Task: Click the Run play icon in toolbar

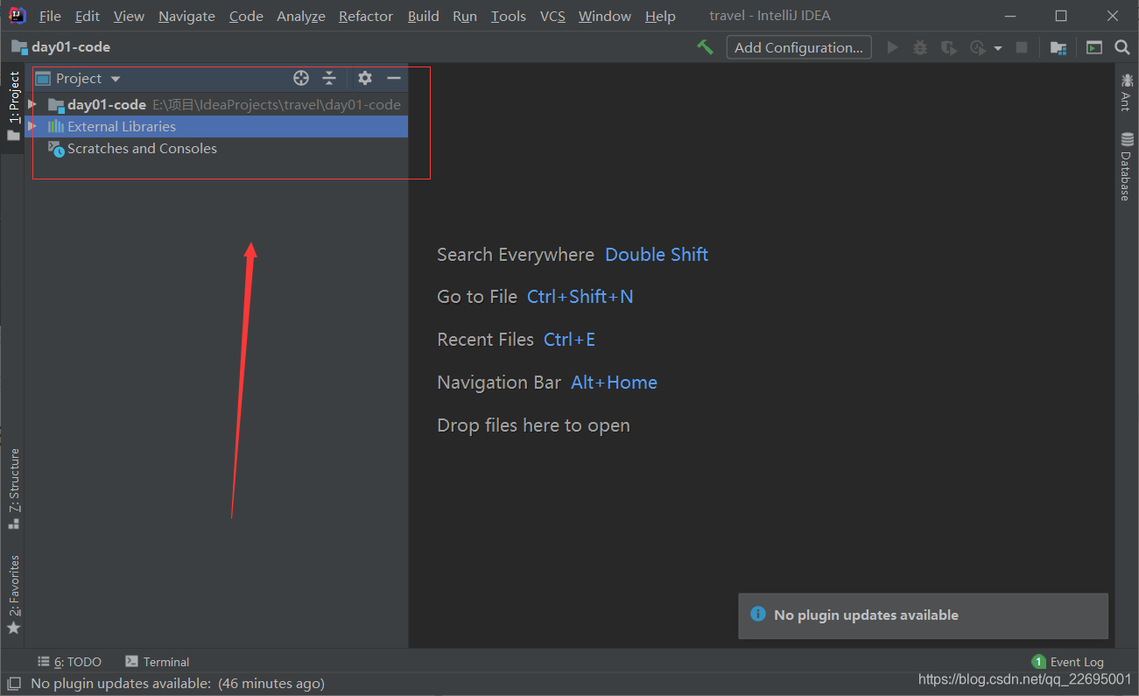Action: pos(893,47)
